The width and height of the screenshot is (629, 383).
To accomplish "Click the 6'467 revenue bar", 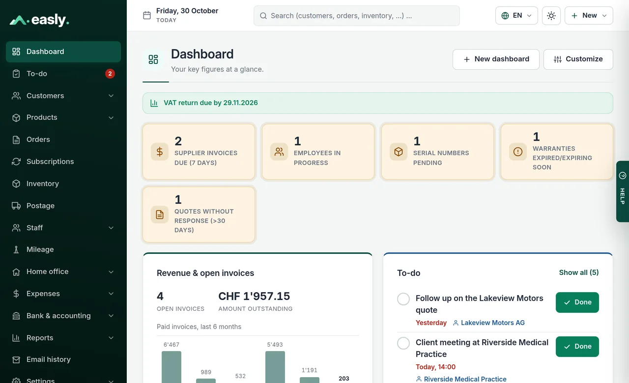I will pyautogui.click(x=172, y=367).
